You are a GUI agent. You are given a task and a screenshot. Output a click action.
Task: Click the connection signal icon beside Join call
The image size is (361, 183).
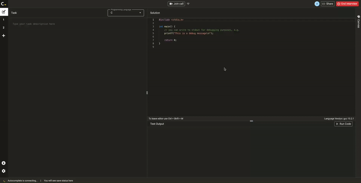click(x=188, y=4)
